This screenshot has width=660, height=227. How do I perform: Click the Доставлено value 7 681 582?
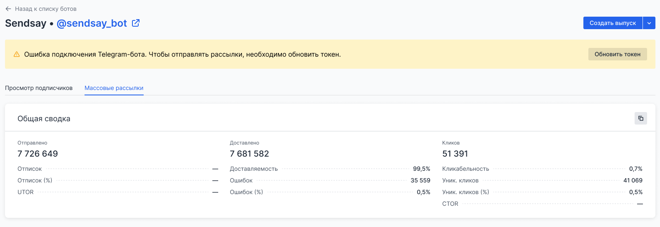(249, 154)
